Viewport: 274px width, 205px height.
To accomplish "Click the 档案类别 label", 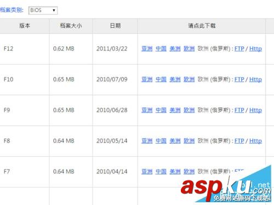I will pos(12,10).
